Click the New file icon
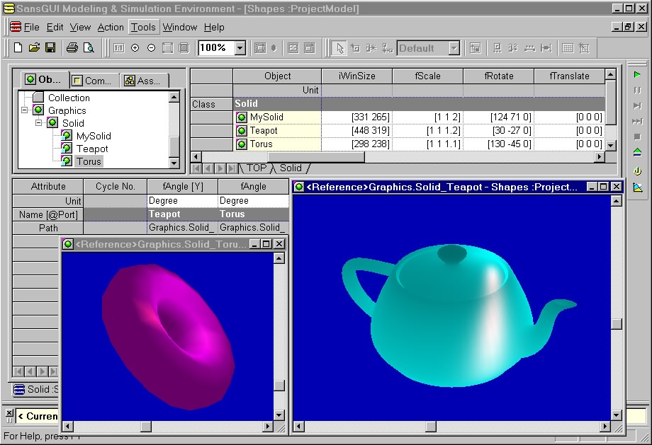The height and width of the screenshot is (445, 652). pos(18,48)
